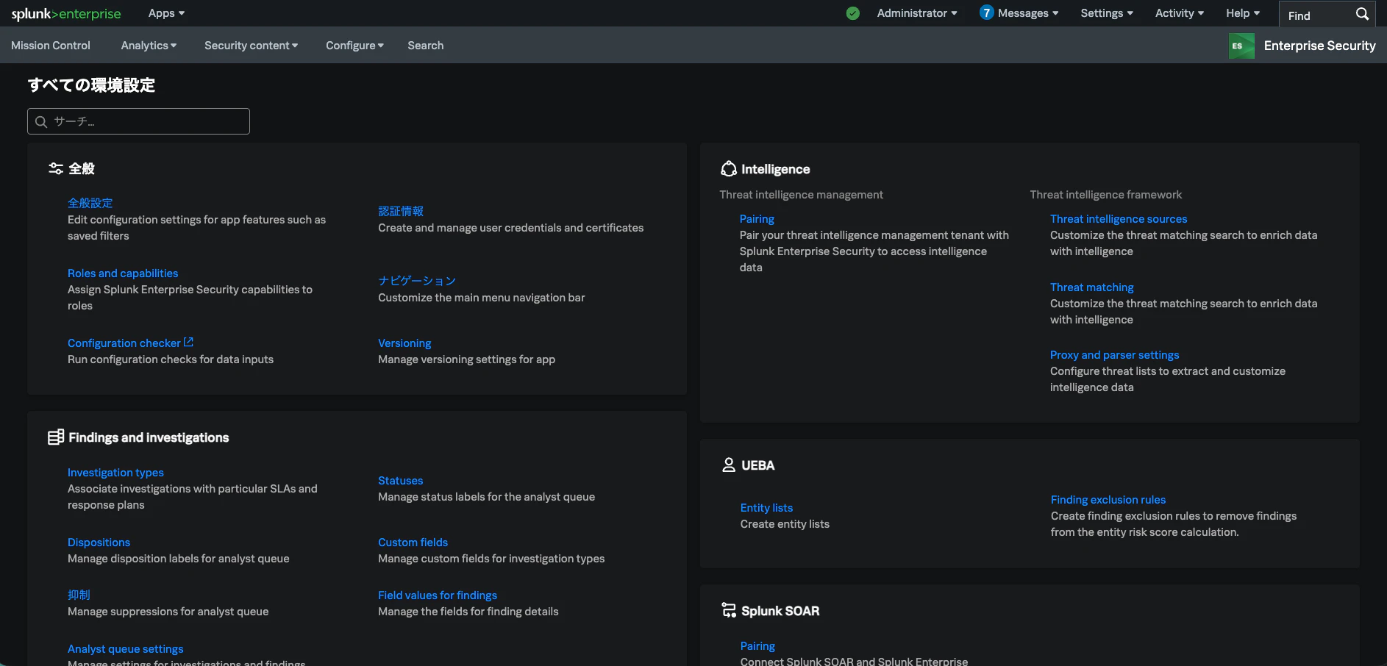Click the Intelligence section icon
Image resolution: width=1387 pixels, height=666 pixels.
click(x=729, y=168)
